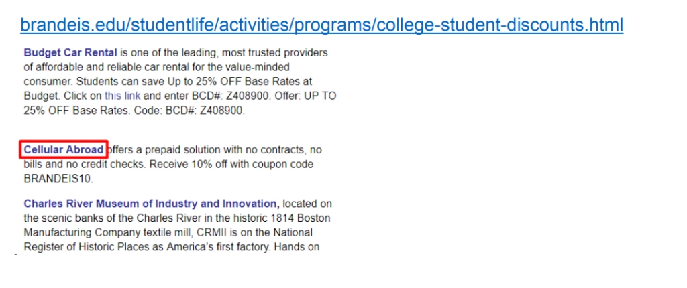Visit Charles River Museum of Industry and Innovation link
Image resolution: width=687 pixels, height=288 pixels.
(151, 204)
